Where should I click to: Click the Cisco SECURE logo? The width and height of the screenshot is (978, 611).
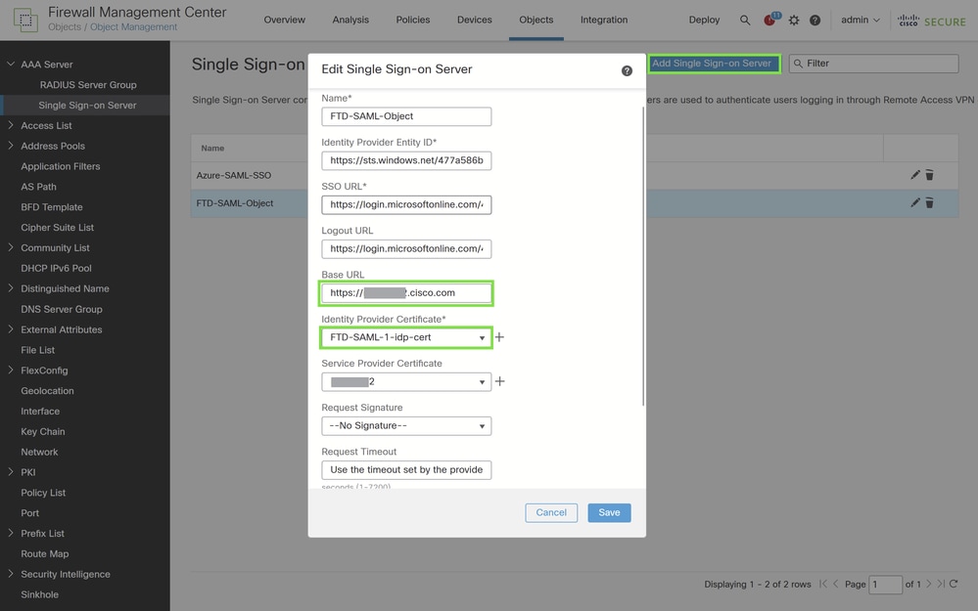932,22
